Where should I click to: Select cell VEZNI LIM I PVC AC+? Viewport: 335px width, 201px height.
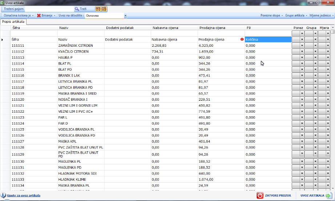tap(81, 111)
